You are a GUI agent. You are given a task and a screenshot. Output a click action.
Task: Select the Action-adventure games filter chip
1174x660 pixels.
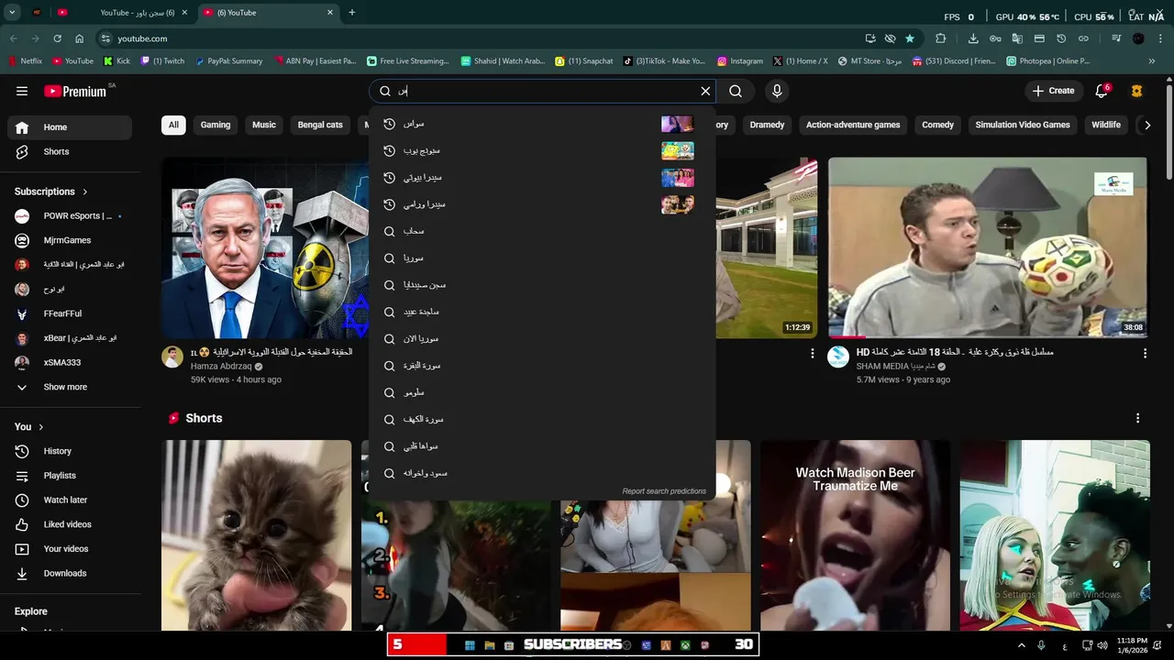(853, 125)
